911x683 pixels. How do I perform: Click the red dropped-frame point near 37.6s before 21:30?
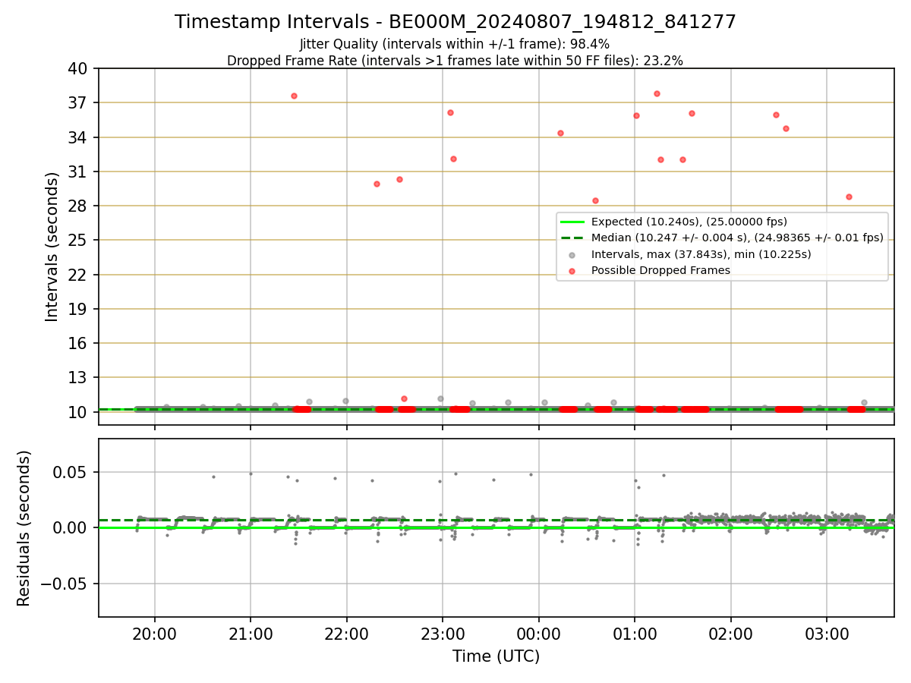coord(294,96)
